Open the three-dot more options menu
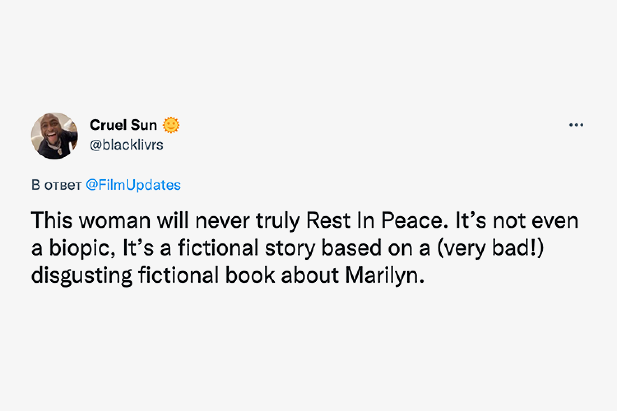This screenshot has width=617, height=411. (576, 125)
